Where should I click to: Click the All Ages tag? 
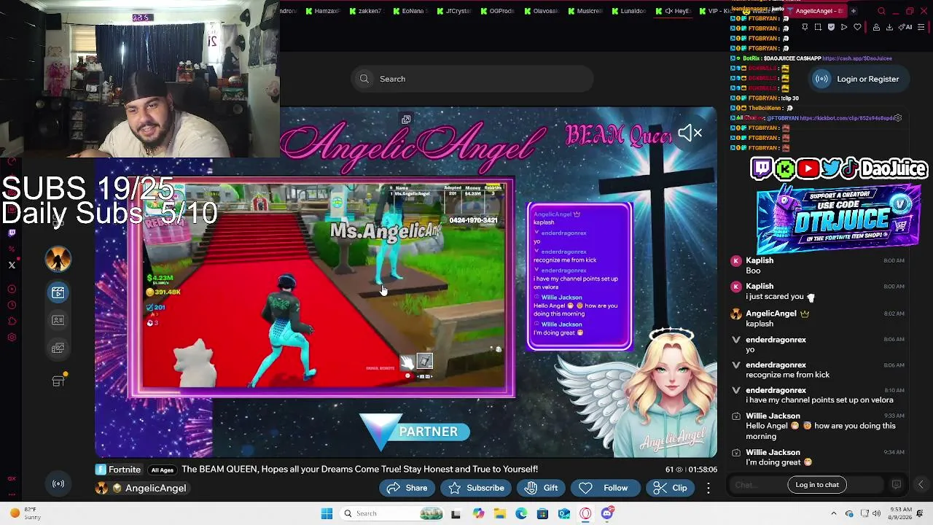pyautogui.click(x=162, y=470)
